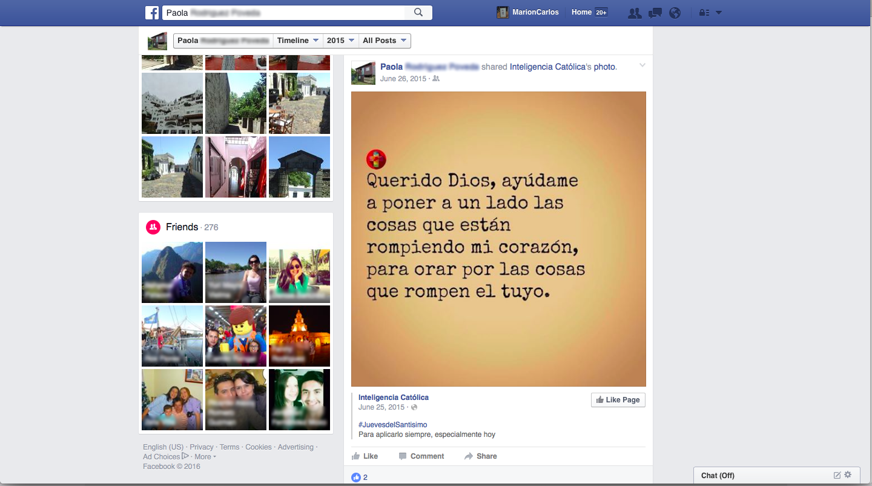Open the messages icon in top bar
872x486 pixels.
[x=655, y=13]
